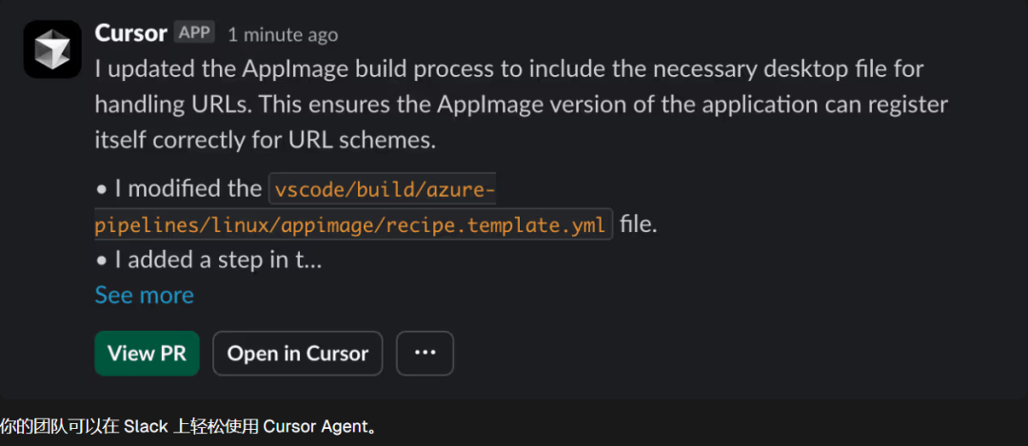Click the line starting "handling URLs"
The image size is (1028, 446).
click(521, 105)
